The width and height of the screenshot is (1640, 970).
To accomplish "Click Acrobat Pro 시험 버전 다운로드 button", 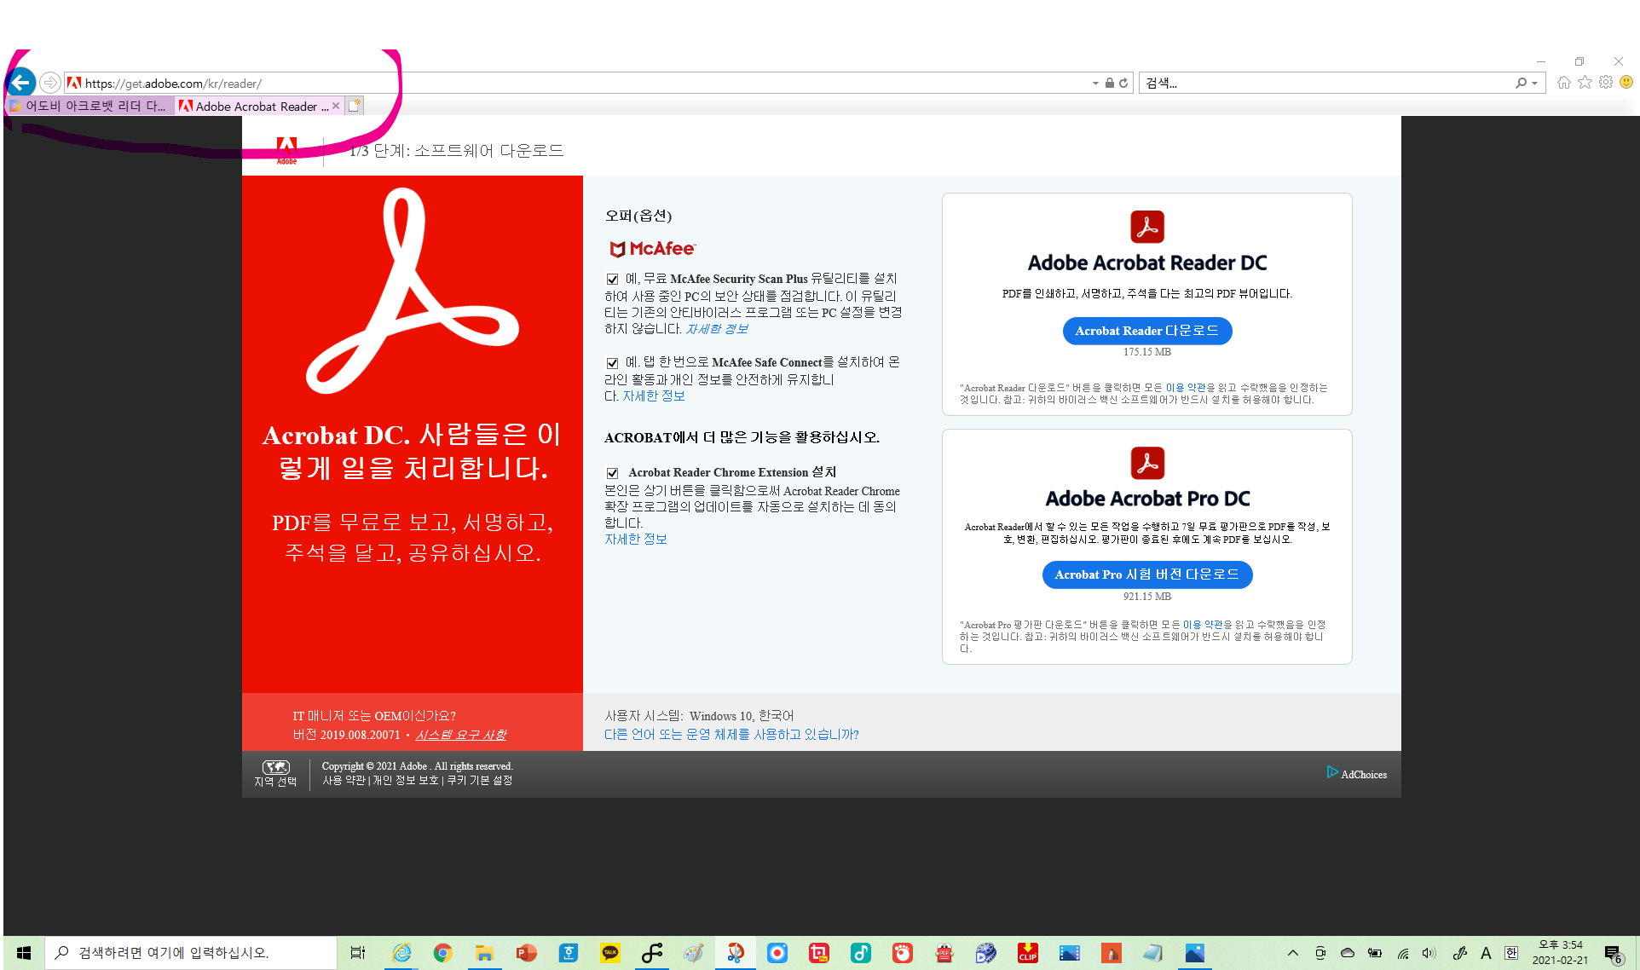I will (1146, 574).
